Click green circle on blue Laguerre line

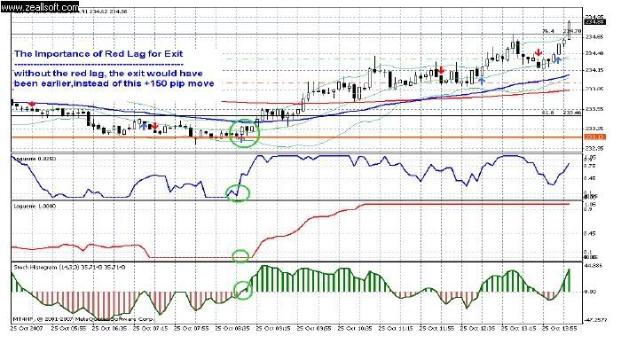(238, 193)
